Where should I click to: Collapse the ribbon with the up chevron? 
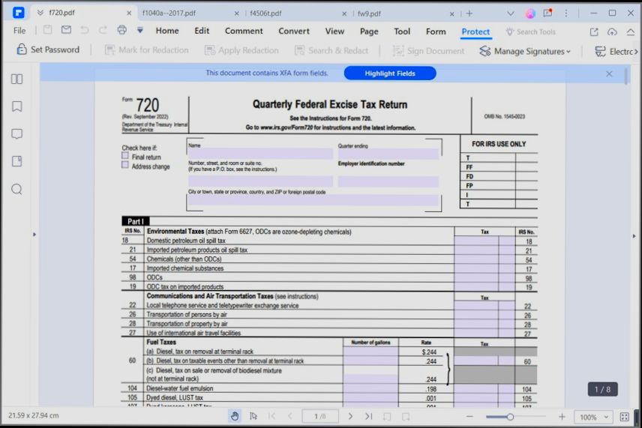click(631, 32)
